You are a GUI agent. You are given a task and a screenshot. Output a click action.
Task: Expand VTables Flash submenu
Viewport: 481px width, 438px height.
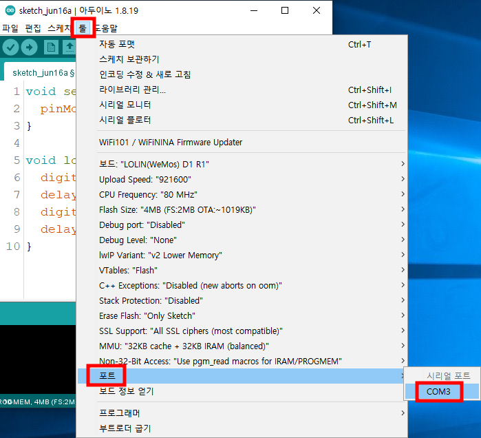coord(242,270)
